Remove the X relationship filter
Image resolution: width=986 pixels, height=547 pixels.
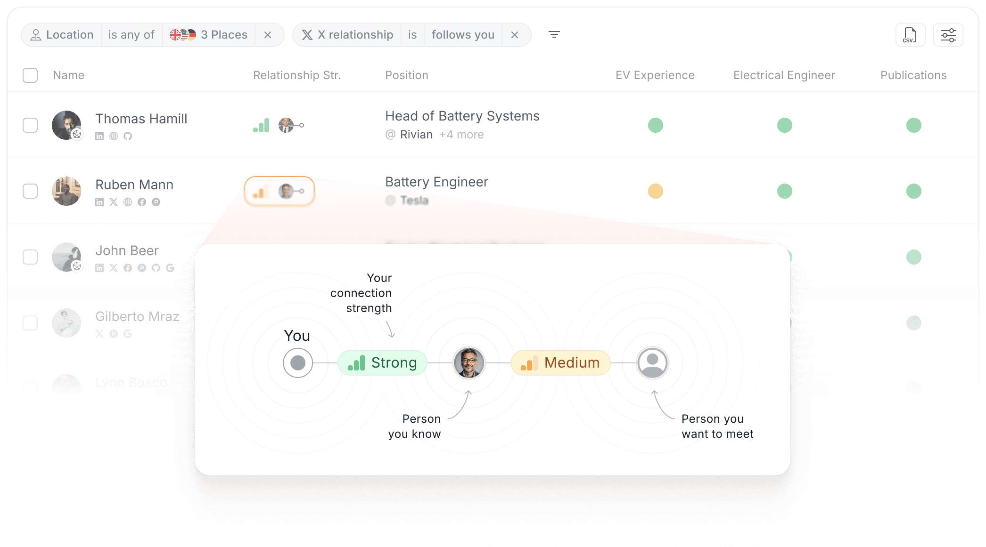click(515, 35)
